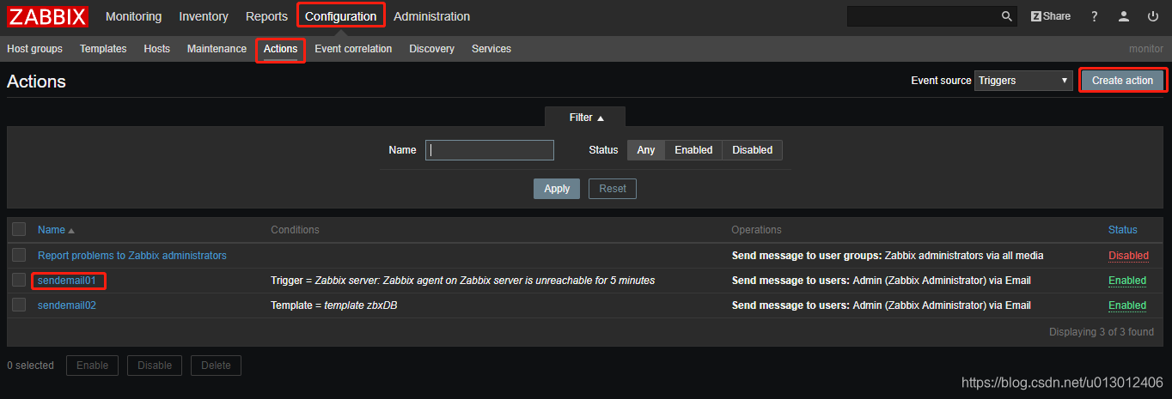Click the search magnifier icon

(1006, 16)
